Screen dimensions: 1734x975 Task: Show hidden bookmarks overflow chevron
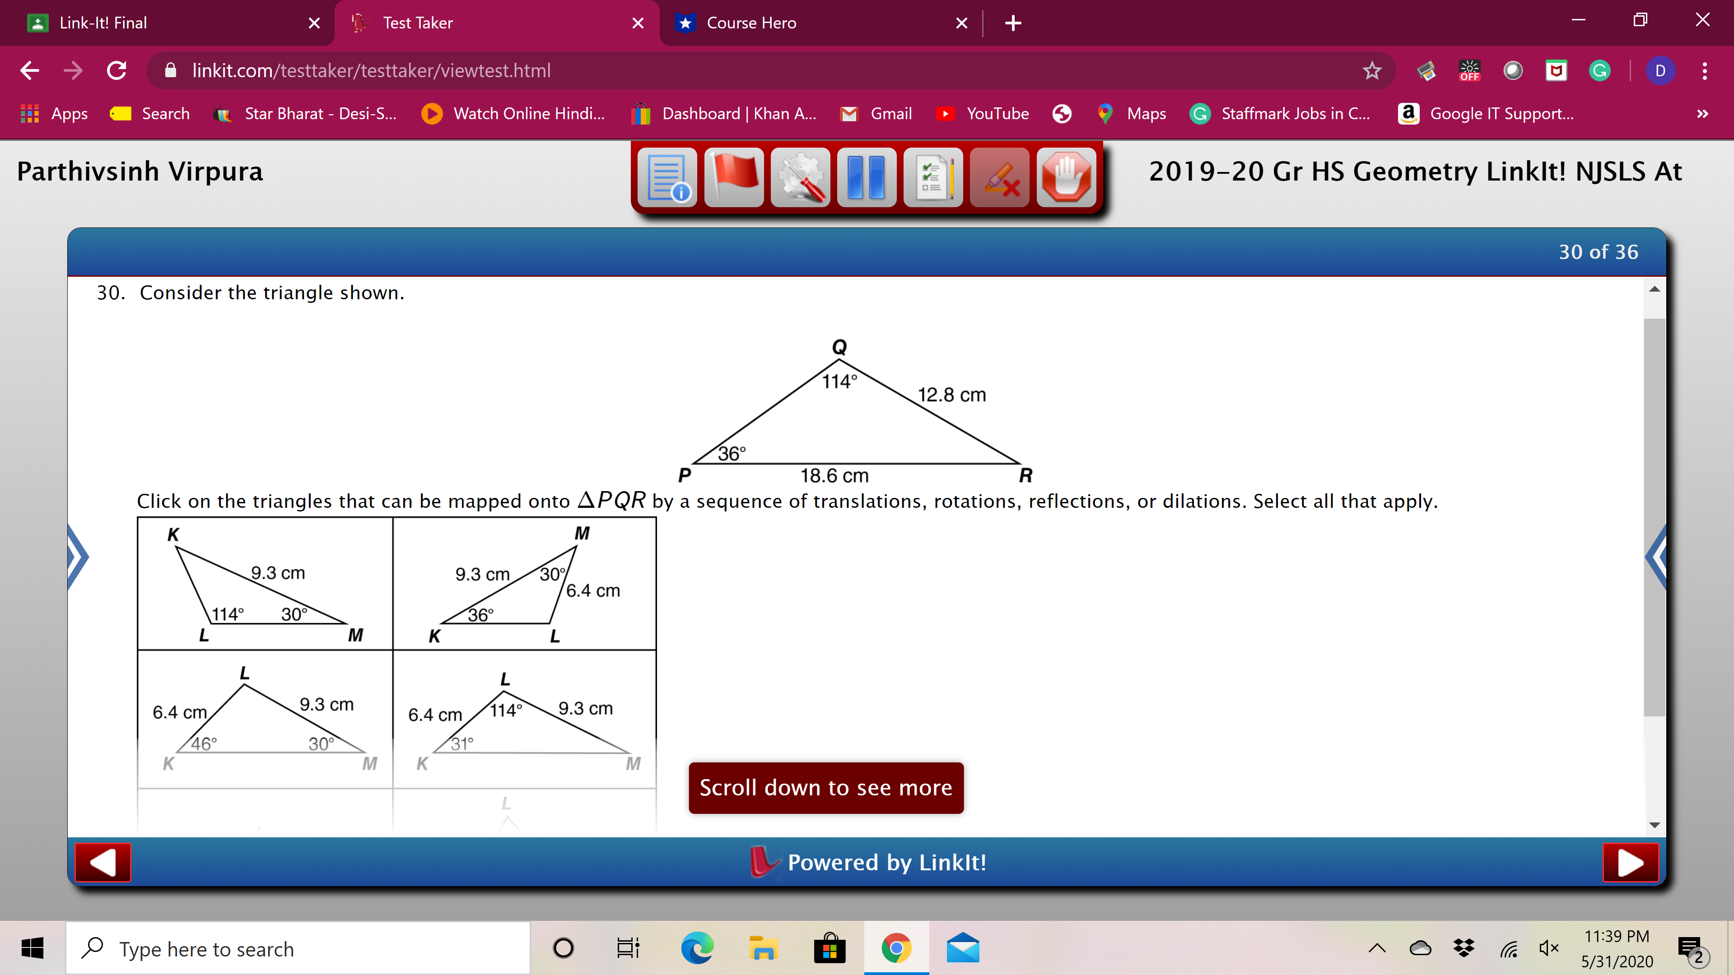pos(1702,114)
